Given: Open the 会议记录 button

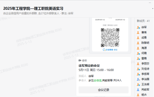Looking at the screenshot, I should click(104, 90).
